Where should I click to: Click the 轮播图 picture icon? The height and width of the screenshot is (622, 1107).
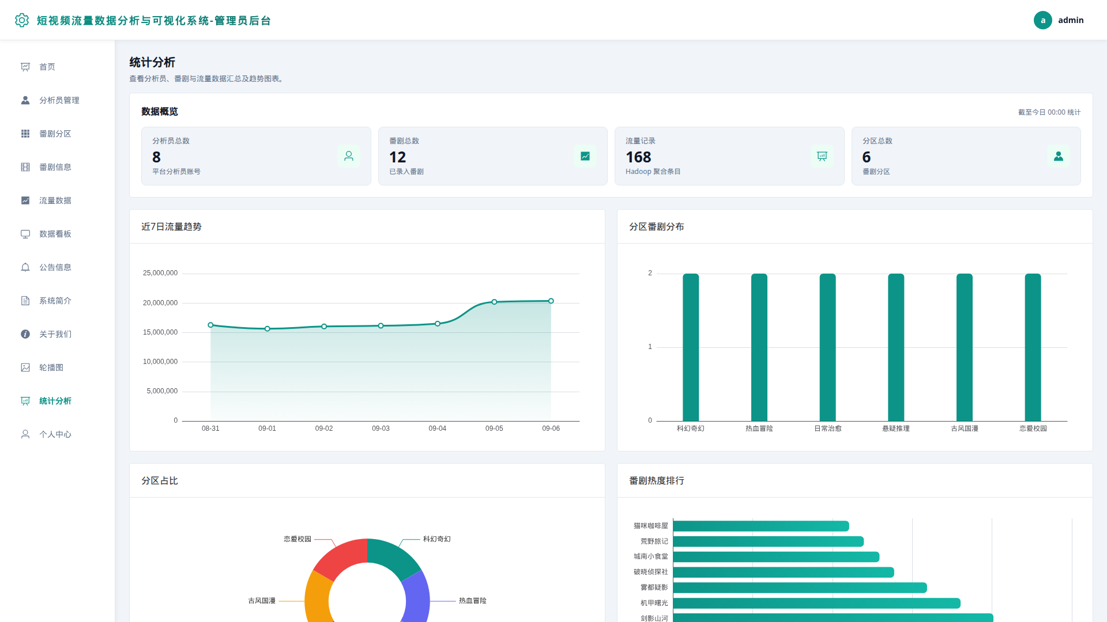point(25,367)
